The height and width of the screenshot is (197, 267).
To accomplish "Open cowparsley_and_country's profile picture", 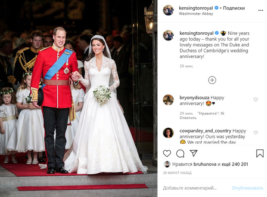I will point(168,133).
